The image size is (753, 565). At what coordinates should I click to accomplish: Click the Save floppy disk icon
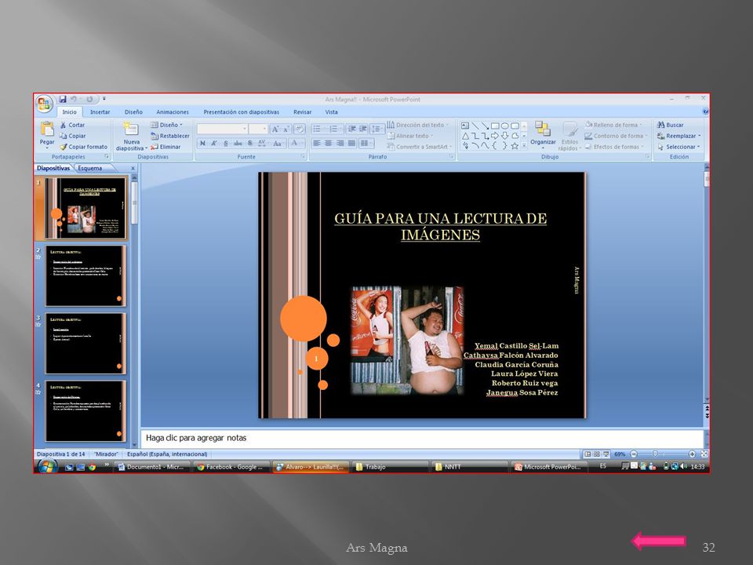coord(63,100)
